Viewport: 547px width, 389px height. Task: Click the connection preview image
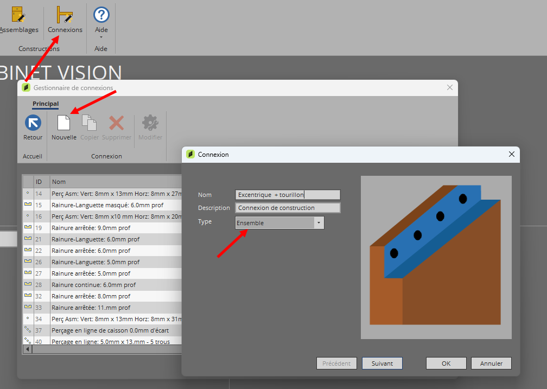pyautogui.click(x=436, y=258)
